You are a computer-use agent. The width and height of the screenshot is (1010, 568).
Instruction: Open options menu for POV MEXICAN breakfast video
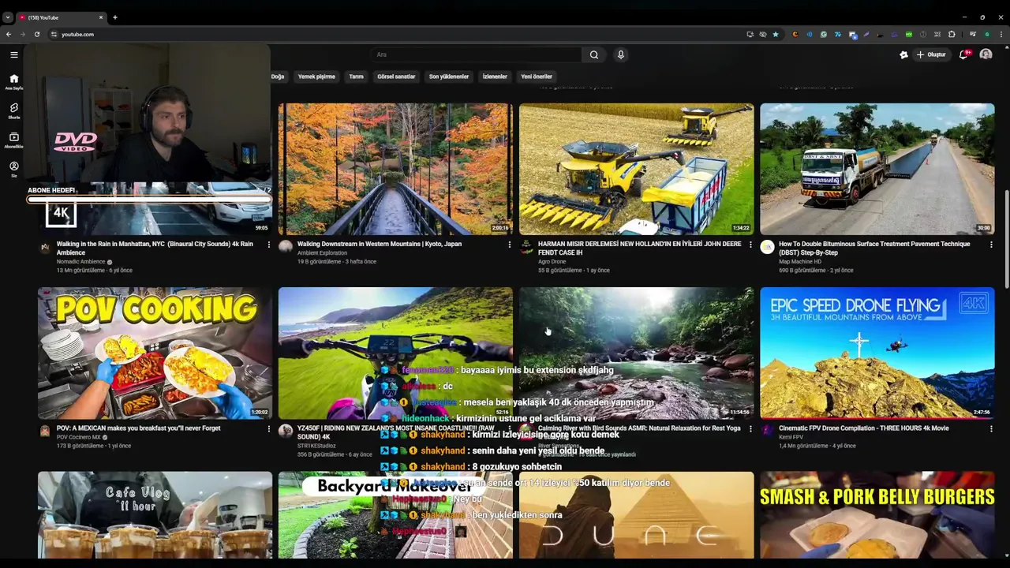pos(269,428)
